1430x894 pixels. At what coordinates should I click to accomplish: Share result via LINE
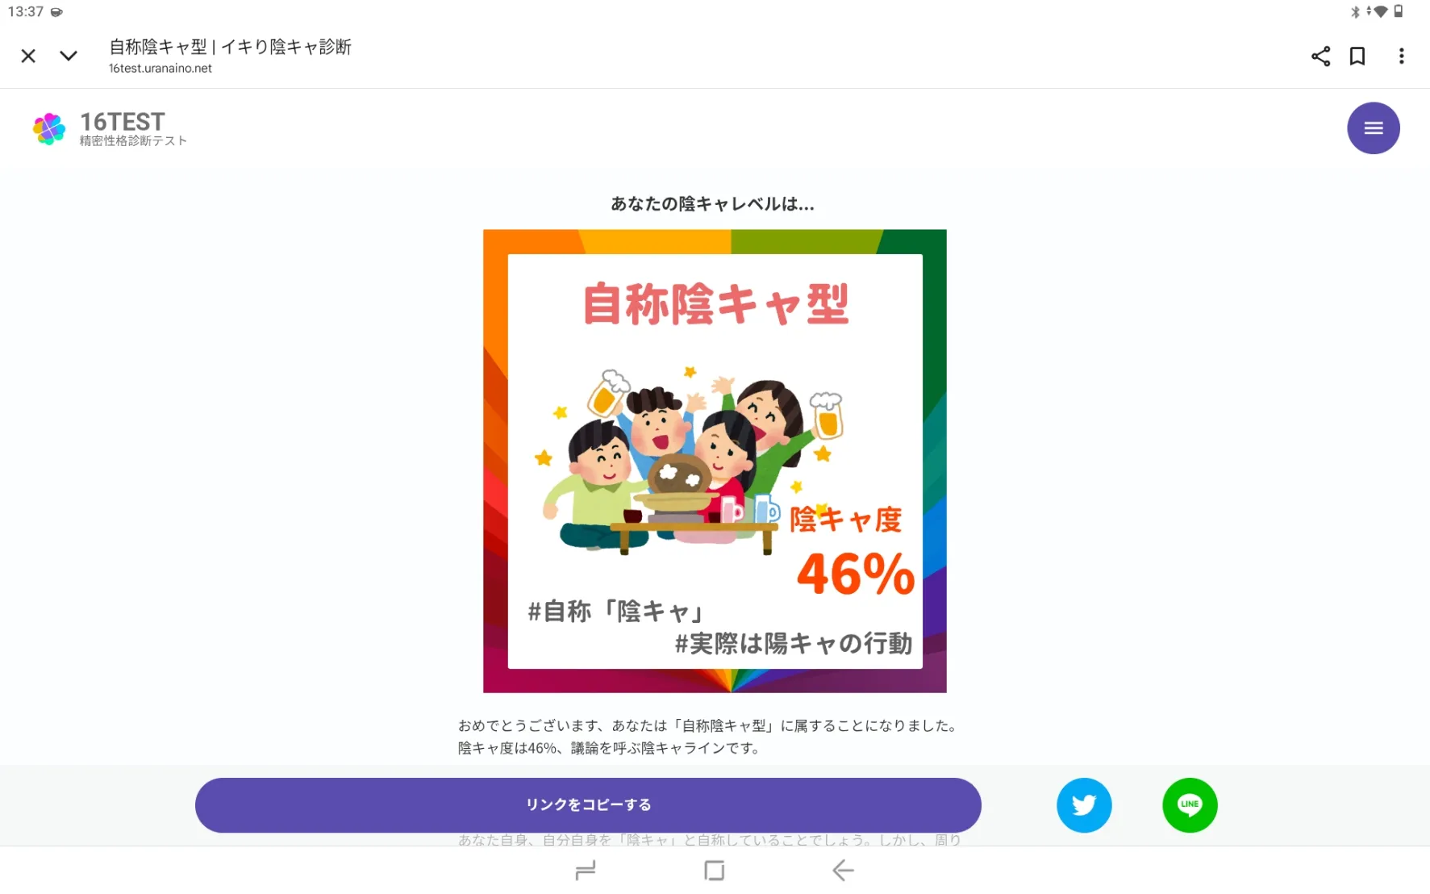tap(1190, 804)
